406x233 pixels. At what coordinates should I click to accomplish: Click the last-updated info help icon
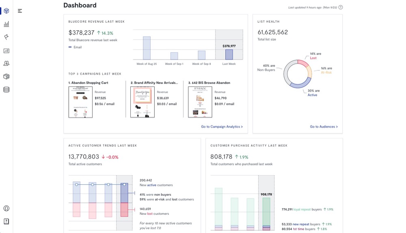point(340,7)
